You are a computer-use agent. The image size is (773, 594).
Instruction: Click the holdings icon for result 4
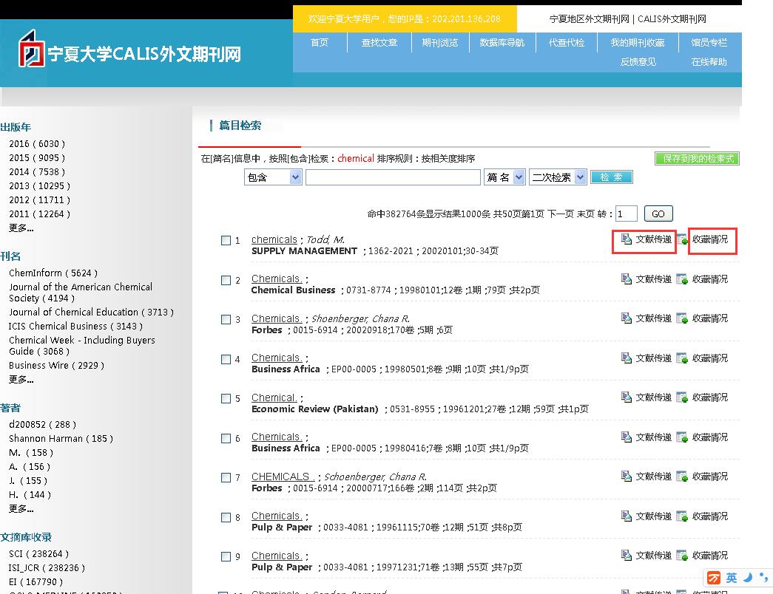coord(682,358)
